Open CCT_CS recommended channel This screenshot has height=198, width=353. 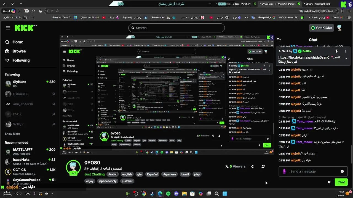(x=30, y=172)
